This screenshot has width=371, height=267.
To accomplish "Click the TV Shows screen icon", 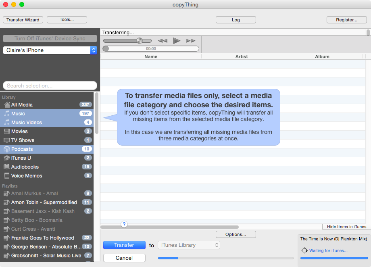I will pyautogui.click(x=7, y=140).
